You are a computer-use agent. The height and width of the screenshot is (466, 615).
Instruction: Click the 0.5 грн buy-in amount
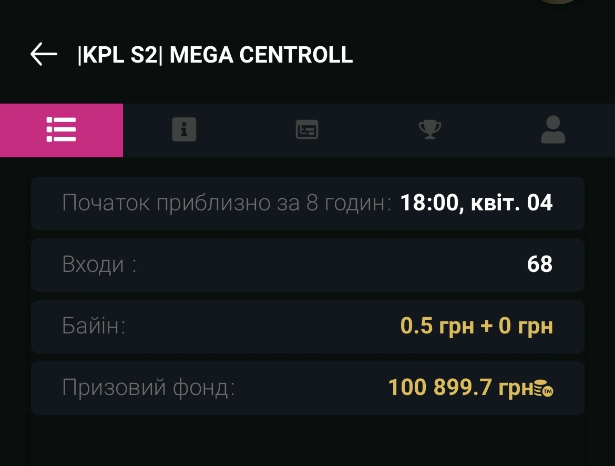435,327
